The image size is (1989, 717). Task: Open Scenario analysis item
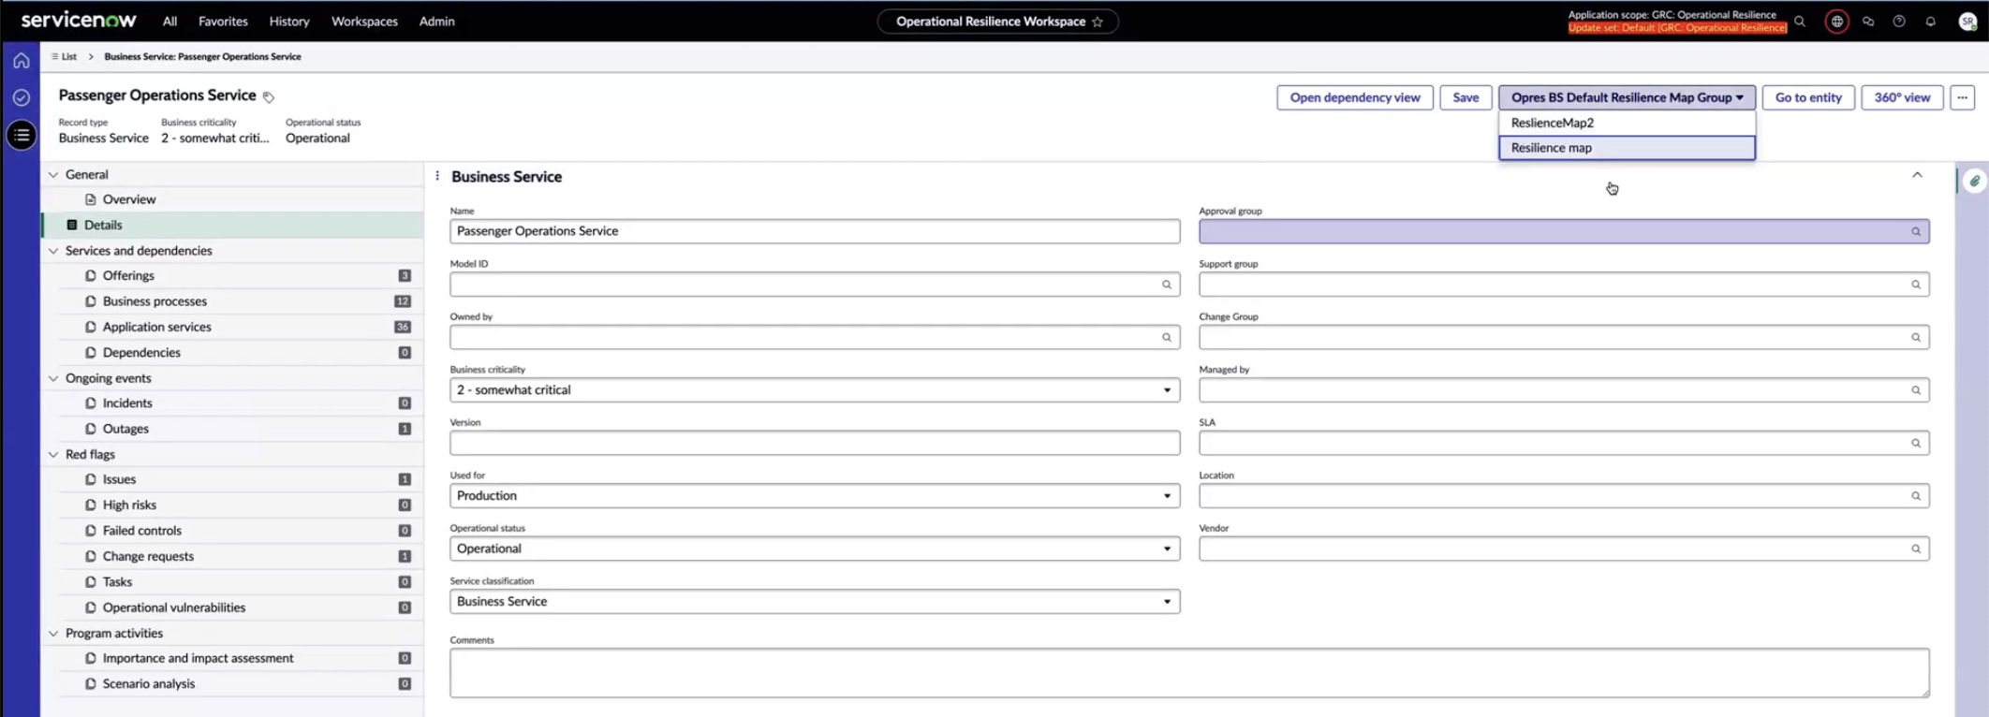click(x=149, y=684)
